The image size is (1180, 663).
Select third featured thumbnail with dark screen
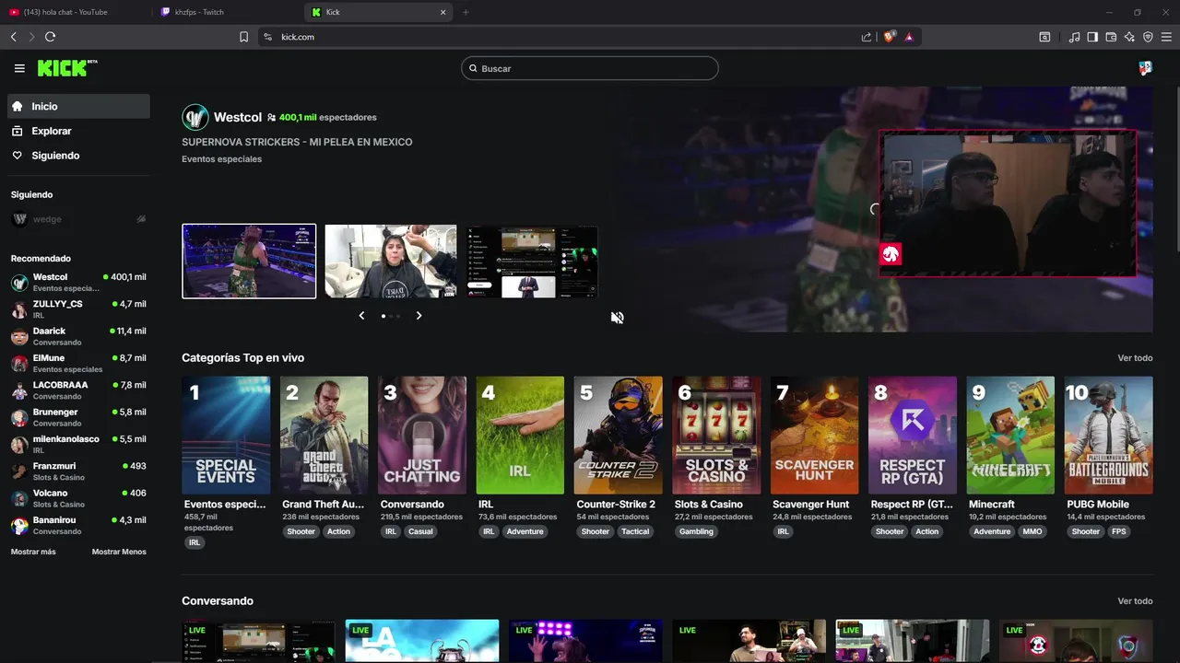click(x=532, y=262)
